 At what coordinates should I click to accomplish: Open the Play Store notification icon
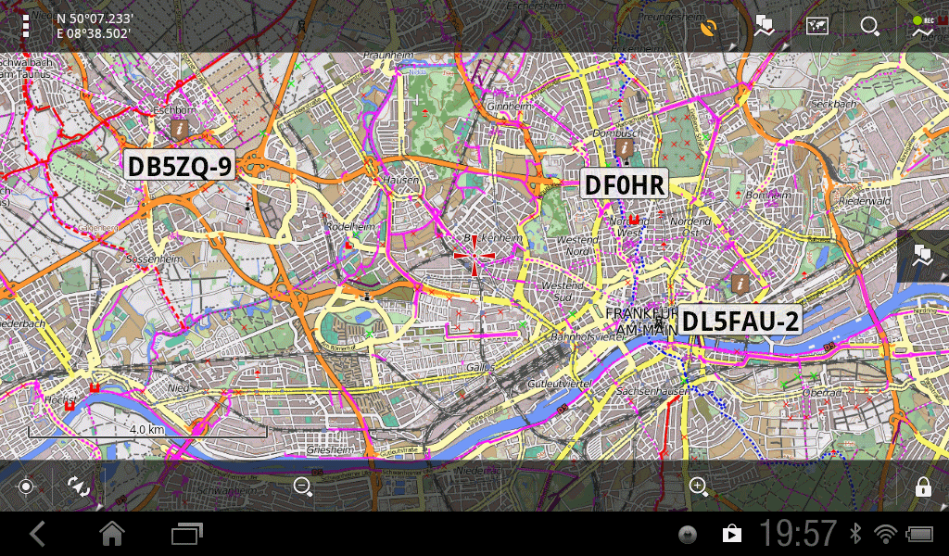click(732, 534)
